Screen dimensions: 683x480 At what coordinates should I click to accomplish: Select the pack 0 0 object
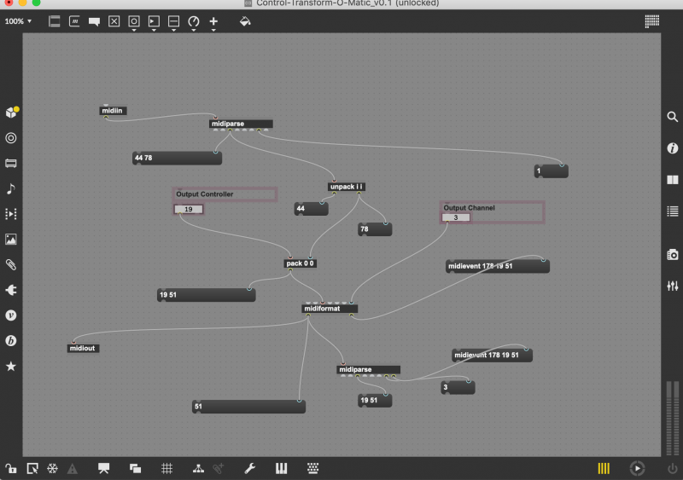[x=301, y=263]
